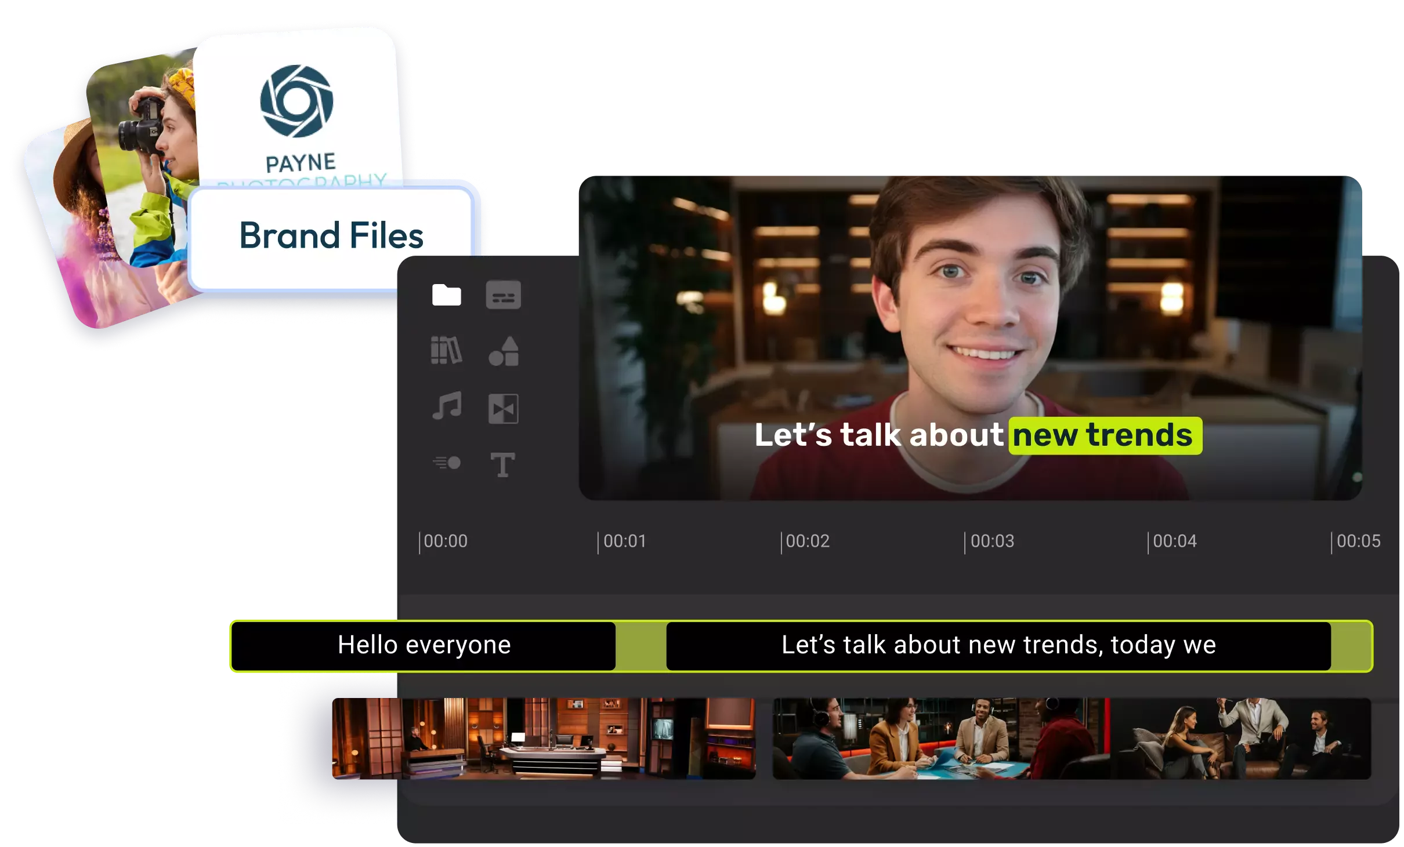Open the motion effects icon
Image resolution: width=1404 pixels, height=847 pixels.
(446, 463)
